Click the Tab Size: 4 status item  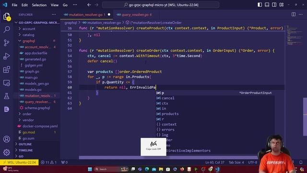(x=236, y=162)
